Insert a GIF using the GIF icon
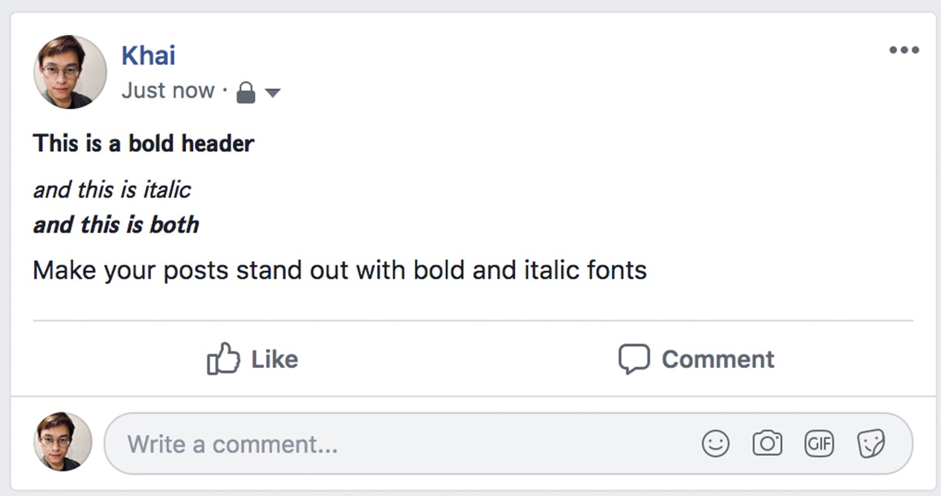Image resolution: width=941 pixels, height=496 pixels. coord(819,443)
